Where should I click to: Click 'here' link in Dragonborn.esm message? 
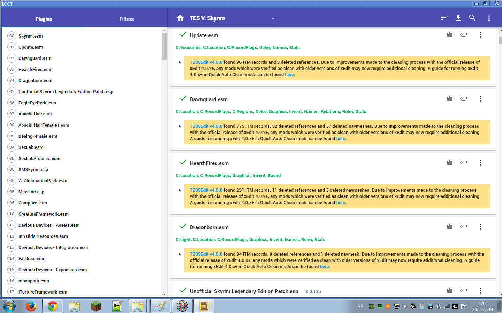[325, 267]
